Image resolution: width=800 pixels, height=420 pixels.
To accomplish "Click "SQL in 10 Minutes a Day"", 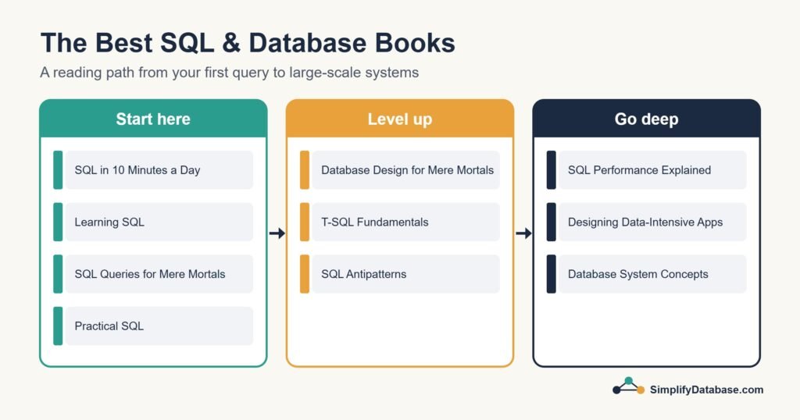I will click(x=153, y=170).
